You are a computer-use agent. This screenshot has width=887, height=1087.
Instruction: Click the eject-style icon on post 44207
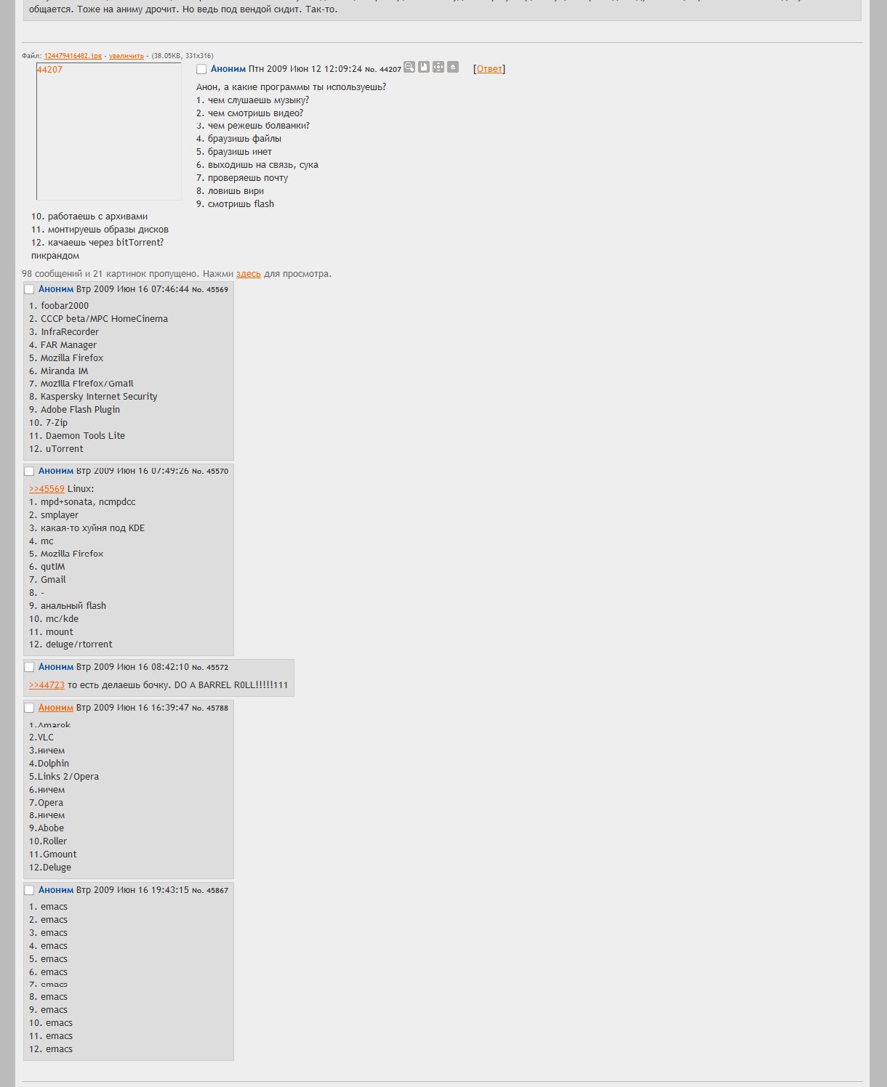pyautogui.click(x=453, y=67)
